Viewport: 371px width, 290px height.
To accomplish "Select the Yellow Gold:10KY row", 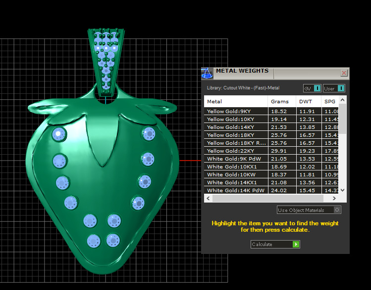I will point(271,119).
